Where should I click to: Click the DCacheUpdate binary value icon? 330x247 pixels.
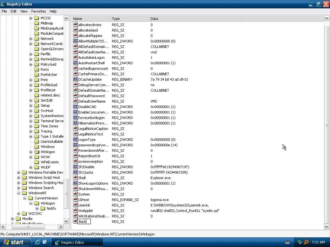(75, 79)
